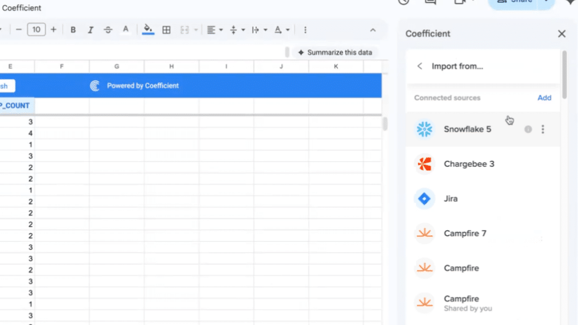Select the Chargebee 3 source
The height and width of the screenshot is (325, 578).
pos(483,164)
